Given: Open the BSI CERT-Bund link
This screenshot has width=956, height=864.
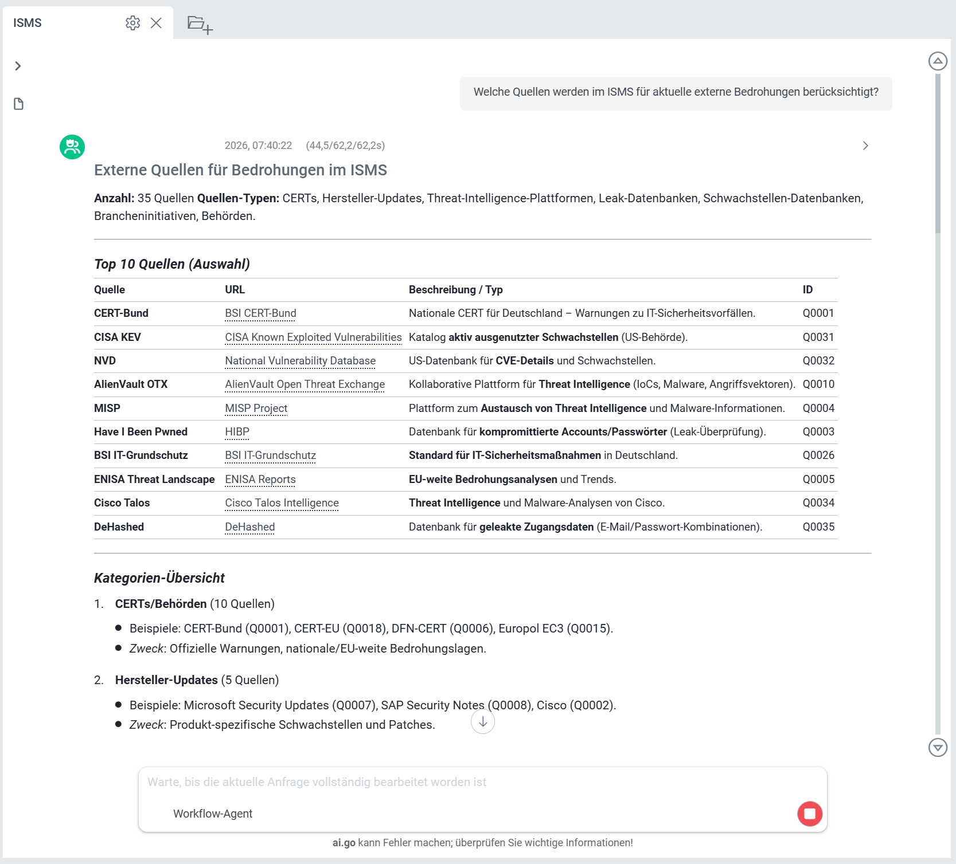Looking at the screenshot, I should tap(260, 313).
